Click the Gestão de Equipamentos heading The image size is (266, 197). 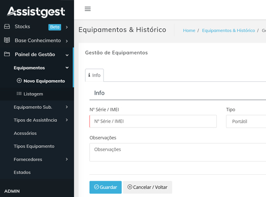click(116, 53)
